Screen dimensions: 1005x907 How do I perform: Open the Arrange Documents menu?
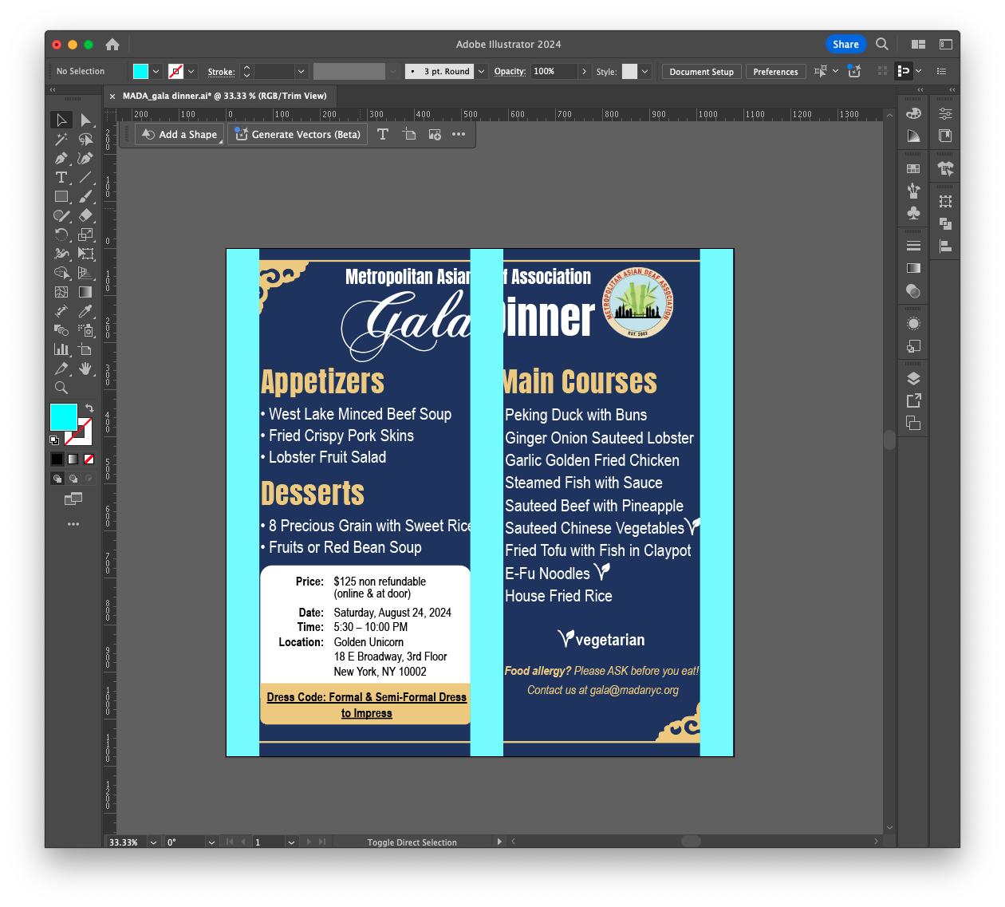(x=919, y=45)
